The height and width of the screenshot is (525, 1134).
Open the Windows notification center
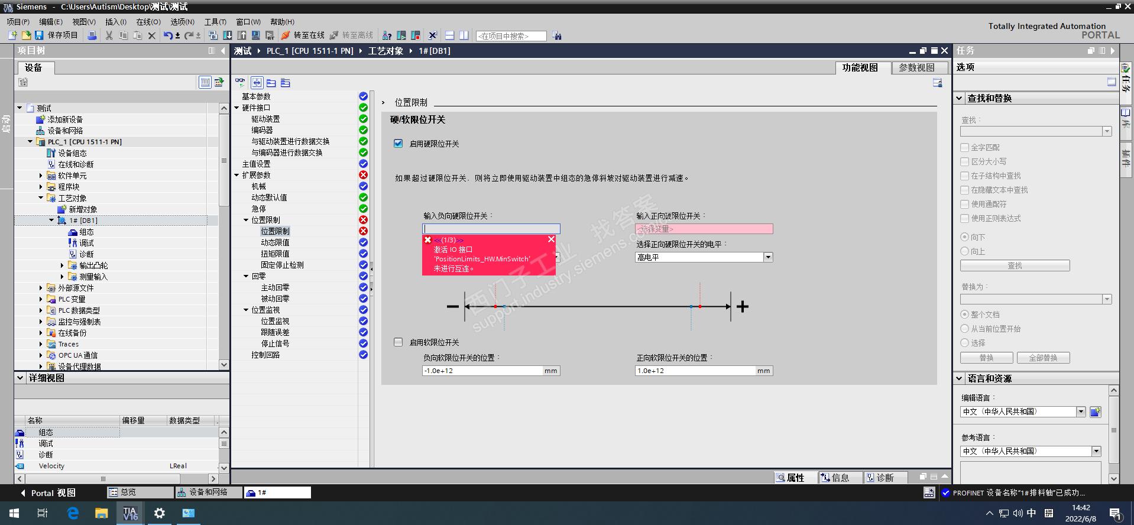coord(1115,514)
